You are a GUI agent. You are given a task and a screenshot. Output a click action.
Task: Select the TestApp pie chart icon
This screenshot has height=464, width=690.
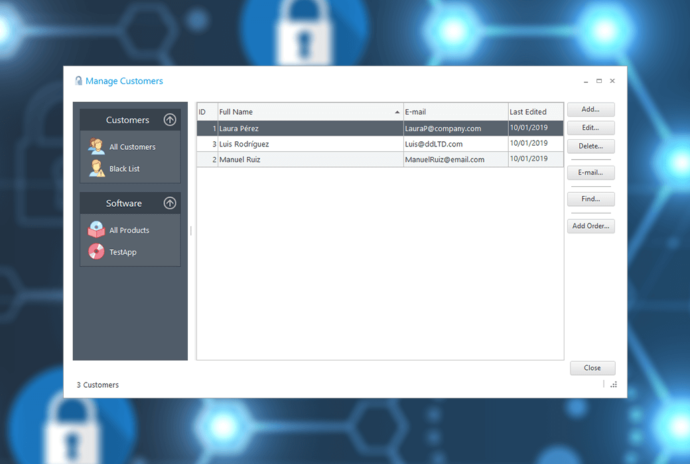coord(96,252)
